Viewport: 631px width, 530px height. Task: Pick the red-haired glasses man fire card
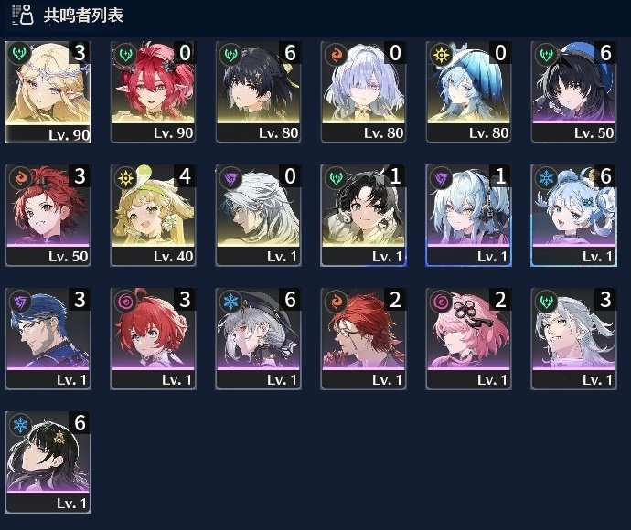pyautogui.click(x=363, y=339)
